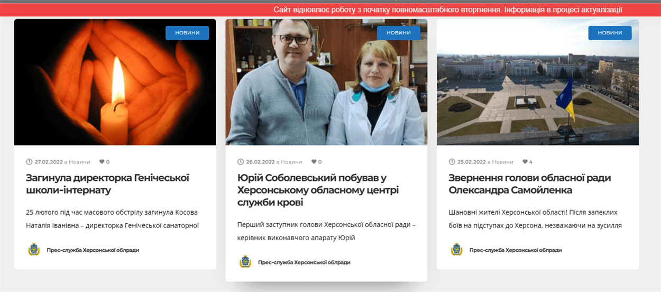Click the press-service crest icon in the third card
The image size is (661, 292).
(457, 250)
